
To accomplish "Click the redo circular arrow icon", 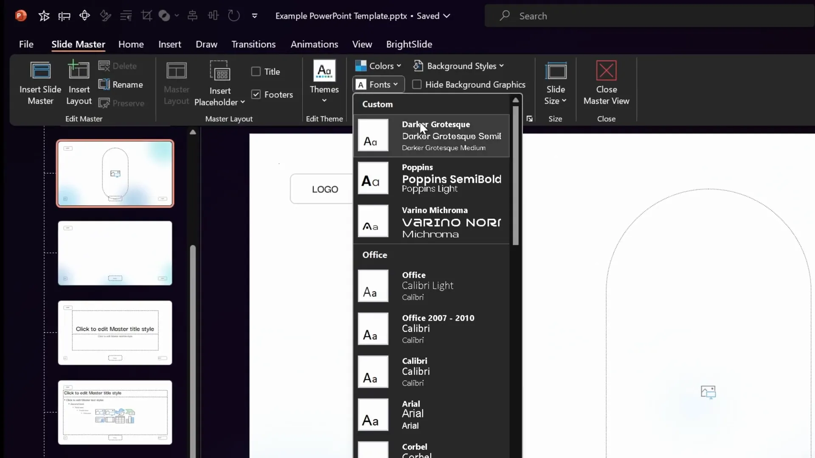I will pyautogui.click(x=233, y=16).
